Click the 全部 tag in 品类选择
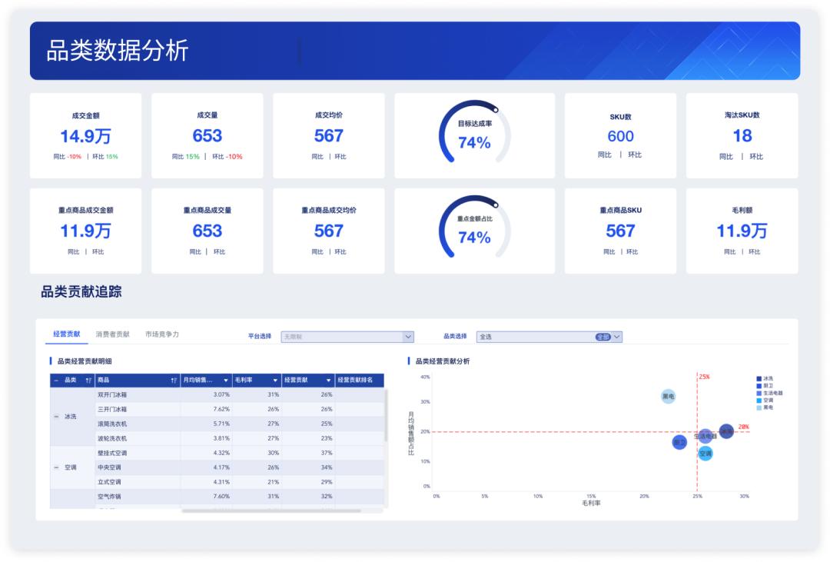This screenshot has height=562, width=830. [x=603, y=337]
